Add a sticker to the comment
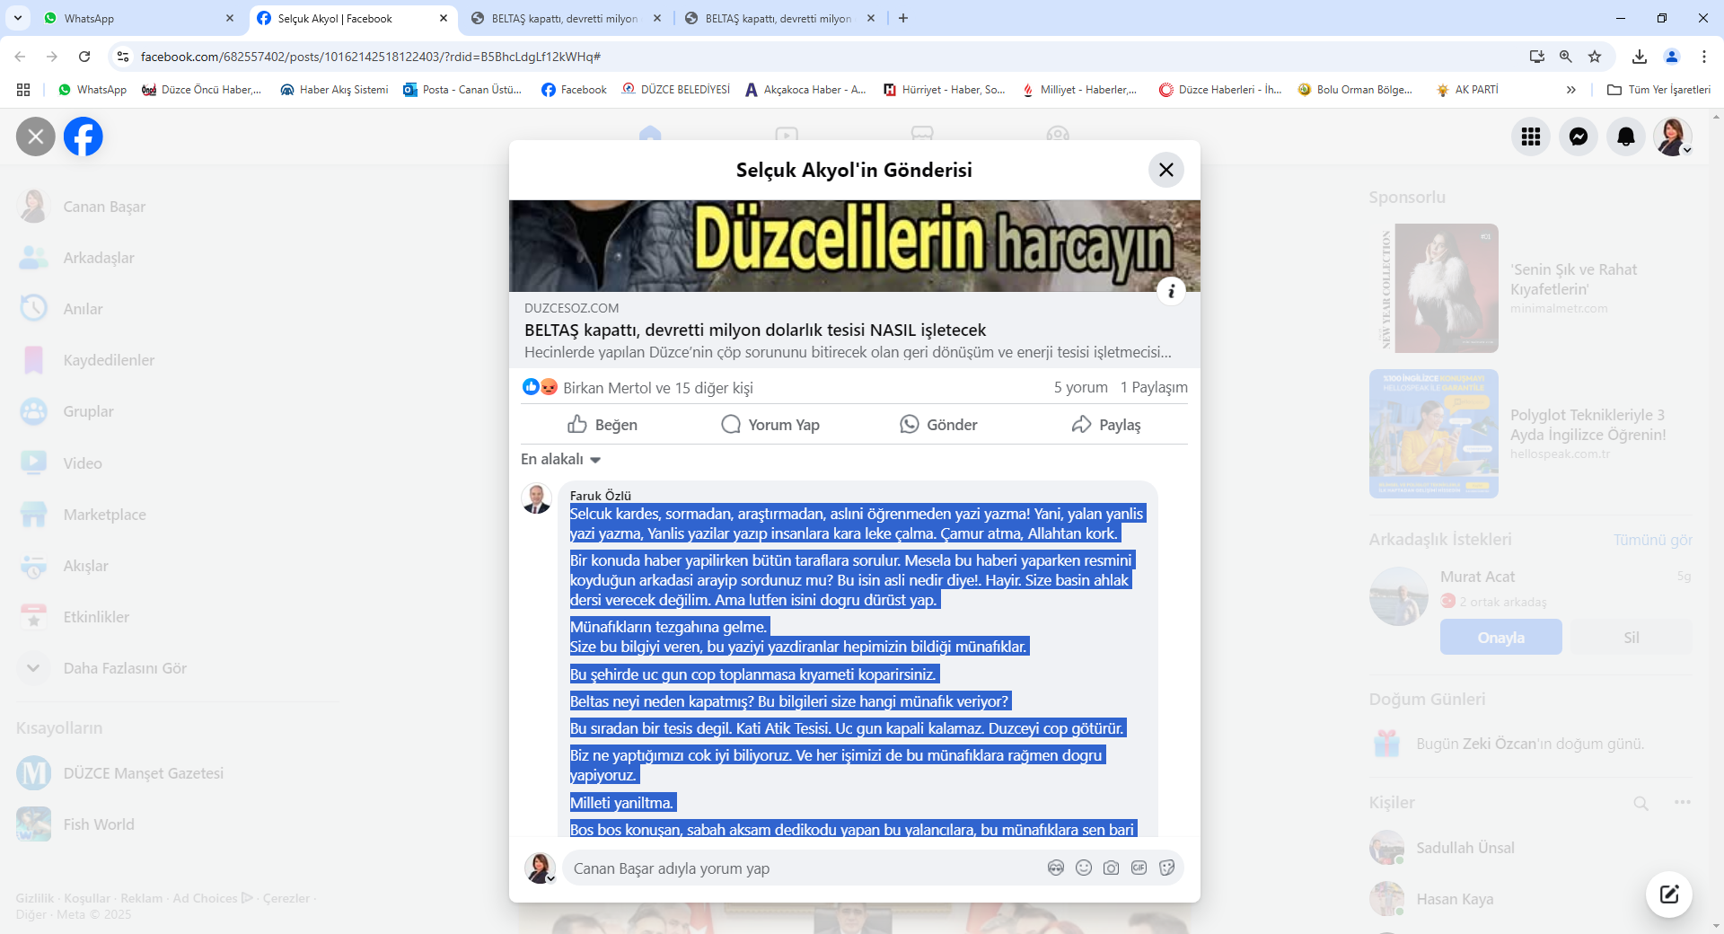 tap(1167, 868)
